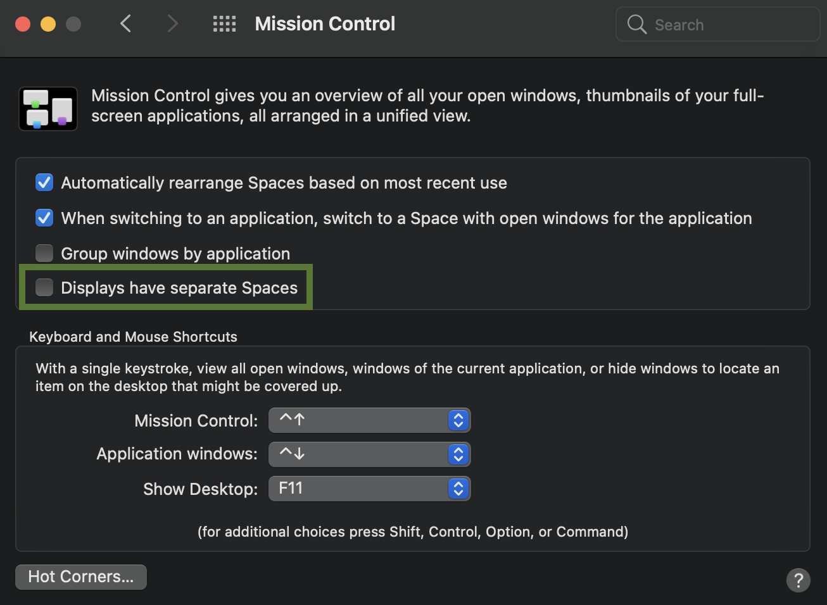Open the Hot Corners settings

tap(81, 577)
